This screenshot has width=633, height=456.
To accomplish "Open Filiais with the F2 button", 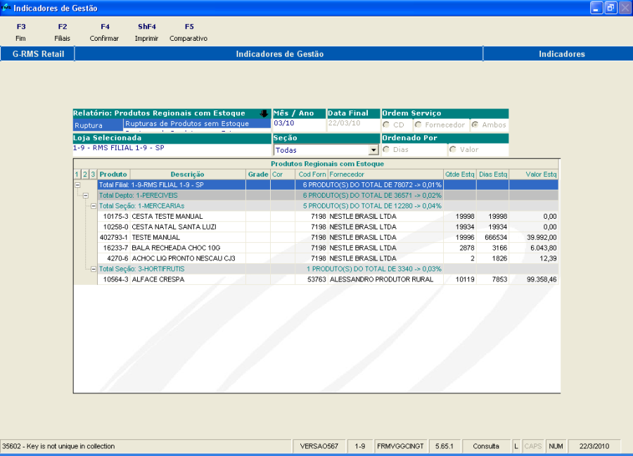I will coord(62,32).
